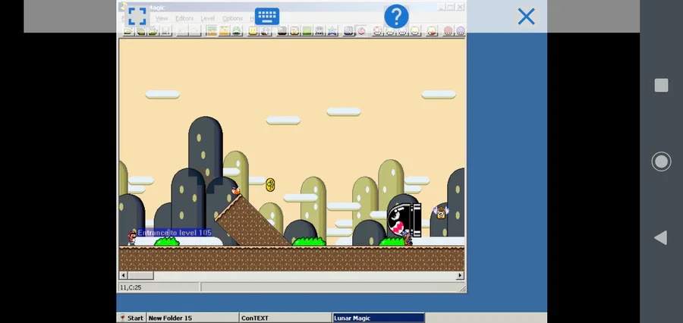Click the blue castle-like toolbar icon
Image resolution: width=683 pixels, height=323 pixels.
(319, 30)
